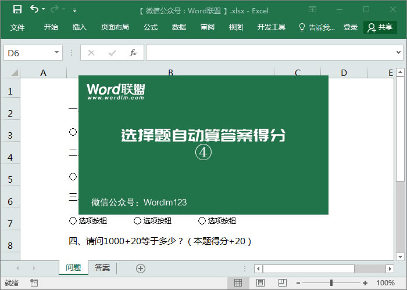Switch to Normal view in the status bar

coord(238,283)
